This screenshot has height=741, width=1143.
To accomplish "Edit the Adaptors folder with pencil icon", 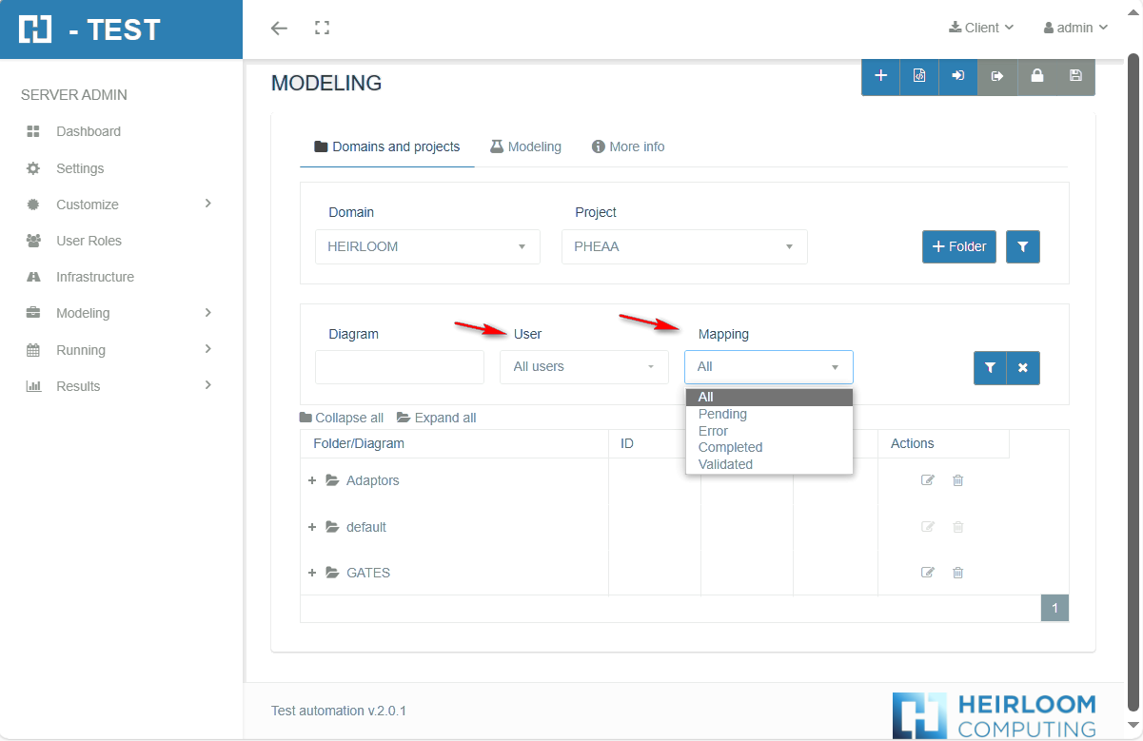I will pos(928,480).
